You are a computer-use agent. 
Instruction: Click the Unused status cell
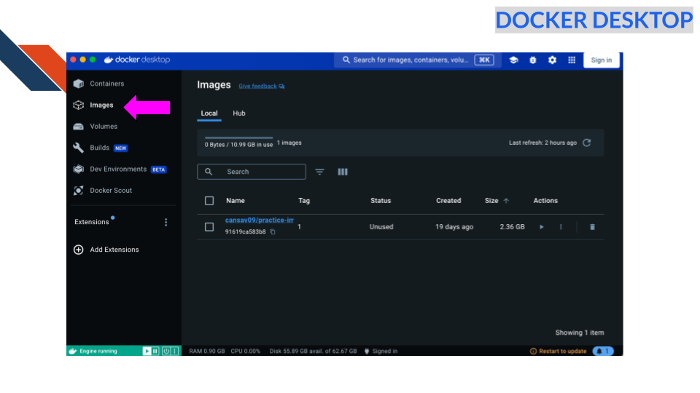pyautogui.click(x=381, y=227)
